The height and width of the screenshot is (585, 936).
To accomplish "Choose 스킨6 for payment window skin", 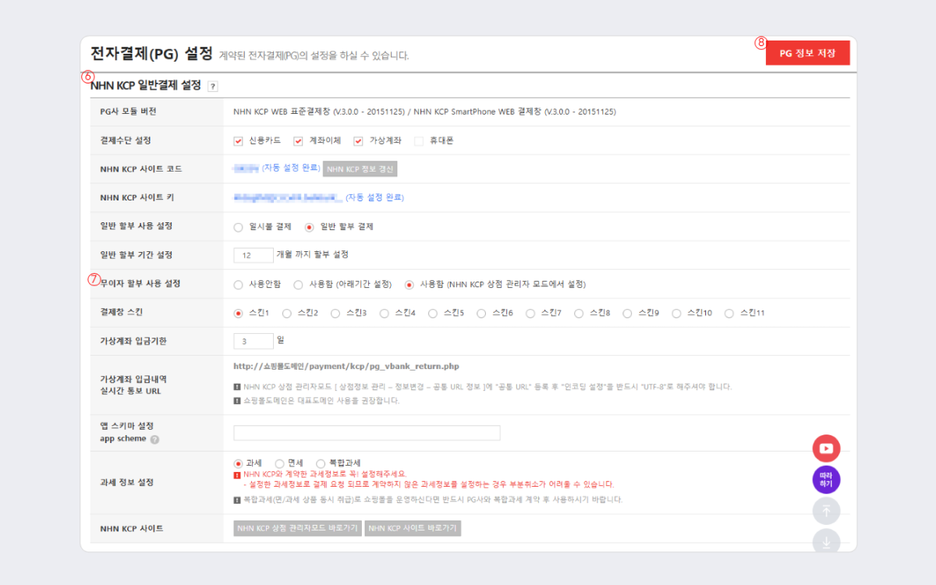I will (481, 314).
